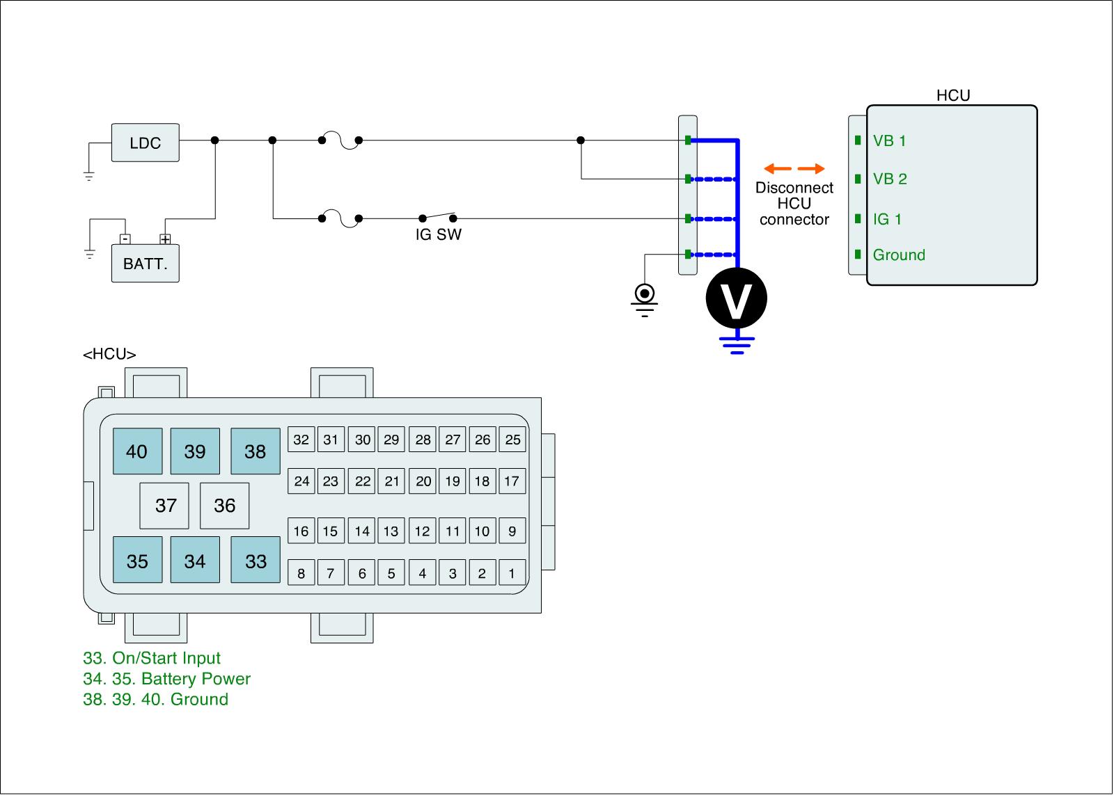Click the black voltmeter V symbol
1114x795 pixels.
click(736, 298)
